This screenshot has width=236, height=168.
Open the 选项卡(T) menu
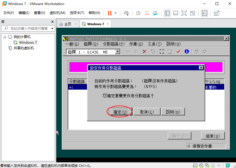point(77,13)
